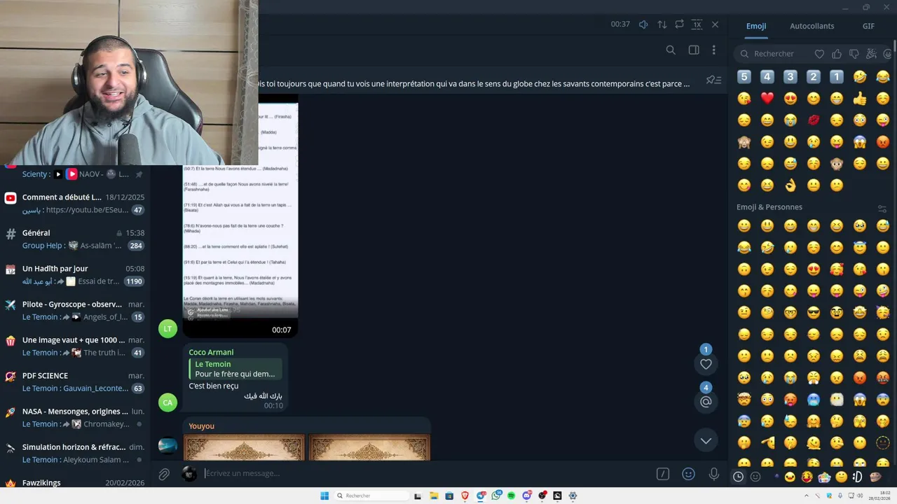Click the 284 unread badge
This screenshot has width=897, height=504.
(x=136, y=246)
